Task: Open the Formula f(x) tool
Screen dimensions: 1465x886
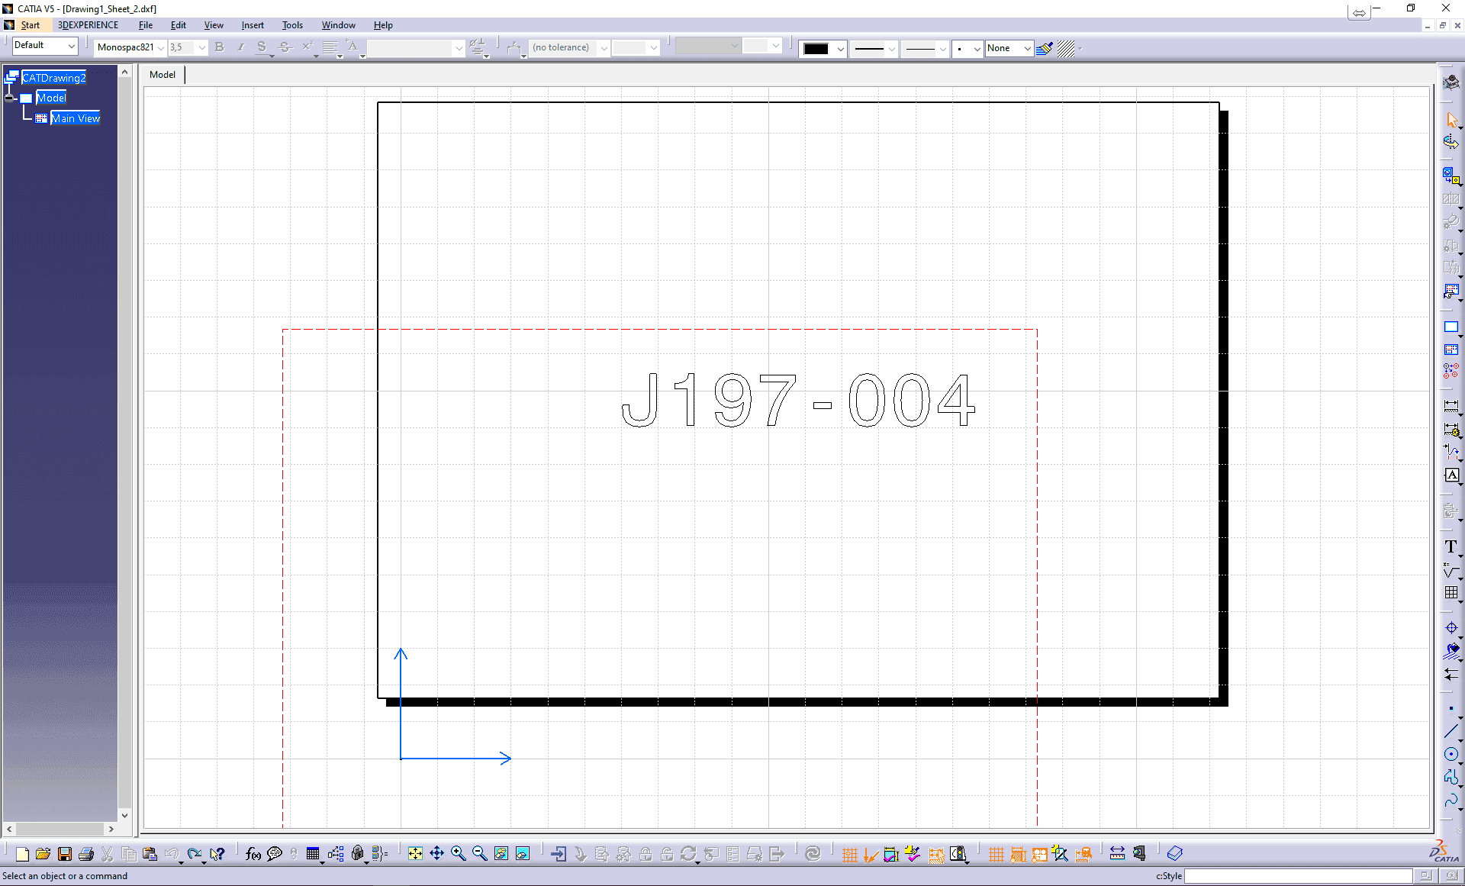Action: tap(253, 854)
